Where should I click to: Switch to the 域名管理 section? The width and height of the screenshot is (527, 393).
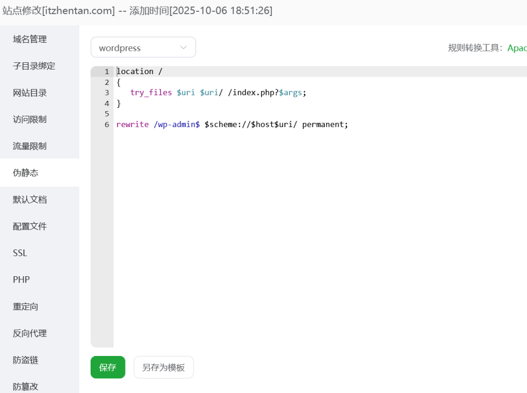pyautogui.click(x=29, y=39)
